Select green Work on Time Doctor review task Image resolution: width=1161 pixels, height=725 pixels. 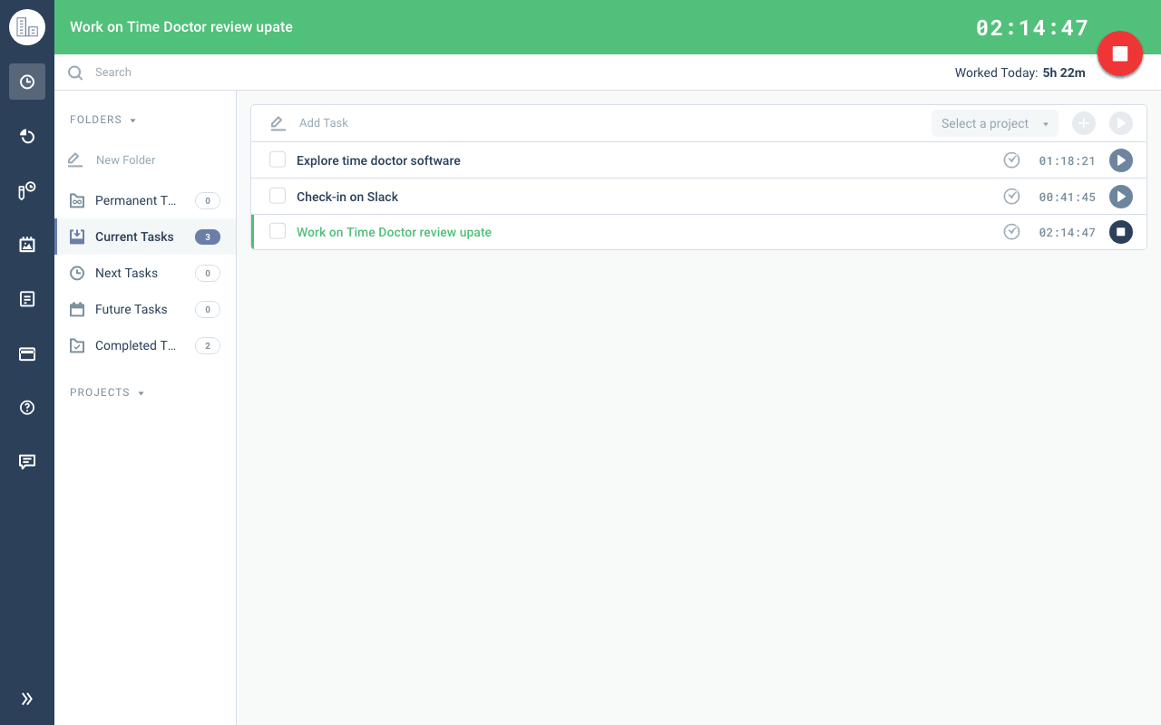coord(394,232)
